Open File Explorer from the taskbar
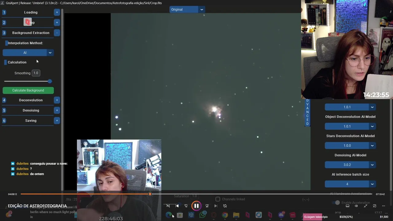This screenshot has height=221, width=393. tap(236, 215)
